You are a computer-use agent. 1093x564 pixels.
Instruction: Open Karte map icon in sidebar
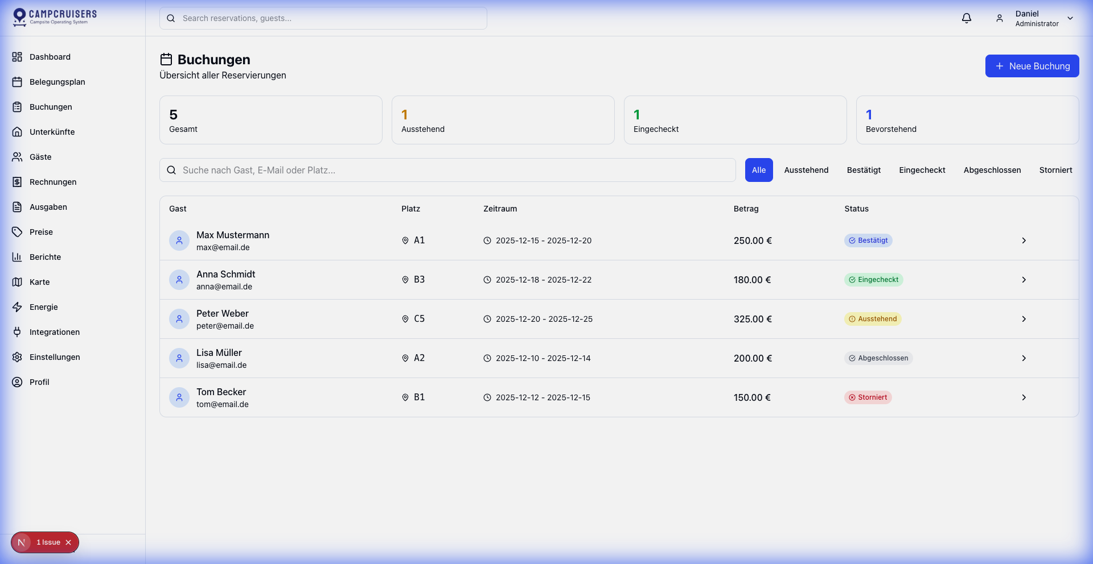pos(17,282)
